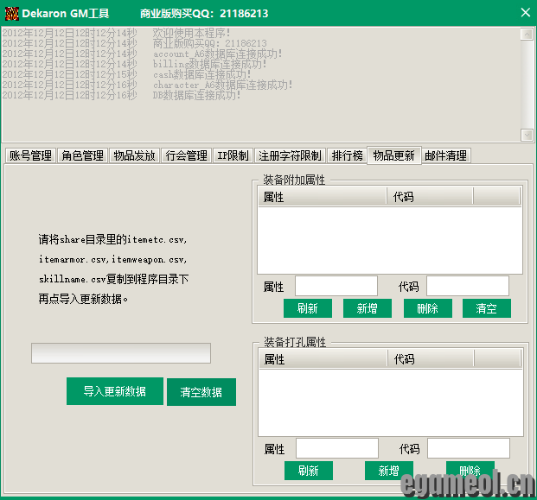Go to the 行会管理 tab
537x500 pixels.
point(186,155)
